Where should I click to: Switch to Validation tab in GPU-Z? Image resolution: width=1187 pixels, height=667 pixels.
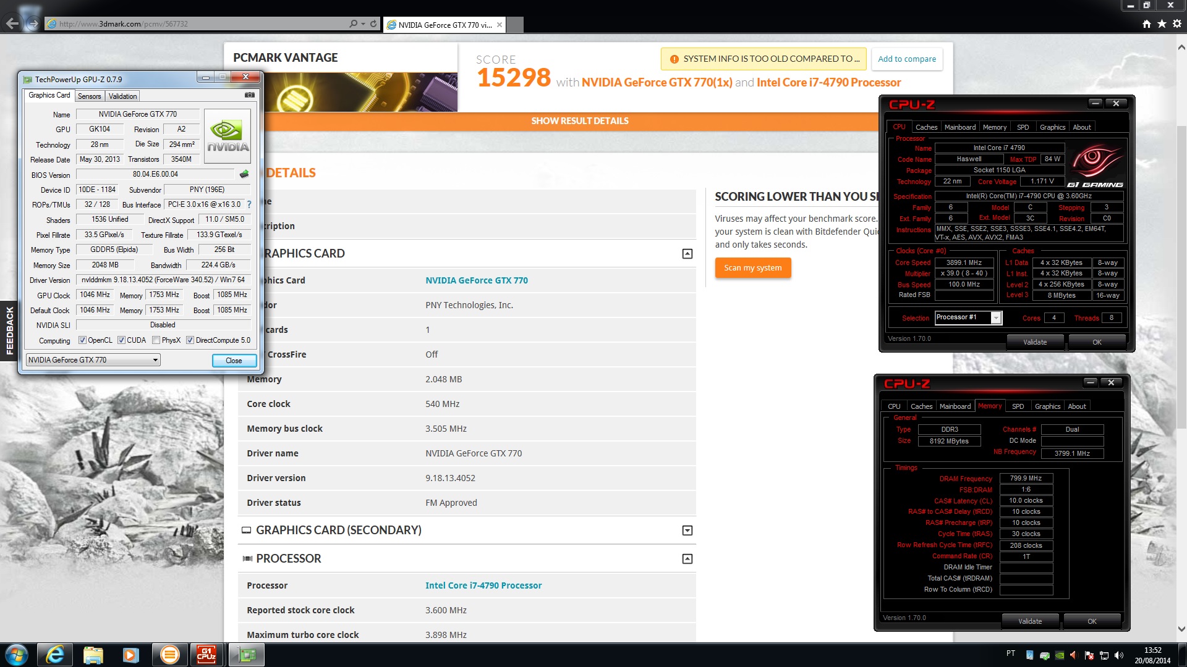[x=122, y=96]
